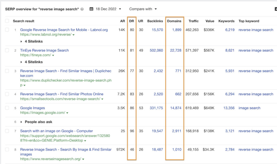Click the help icon beside the SERP overview title
This screenshot has height=164, width=277.
tap(82, 9)
